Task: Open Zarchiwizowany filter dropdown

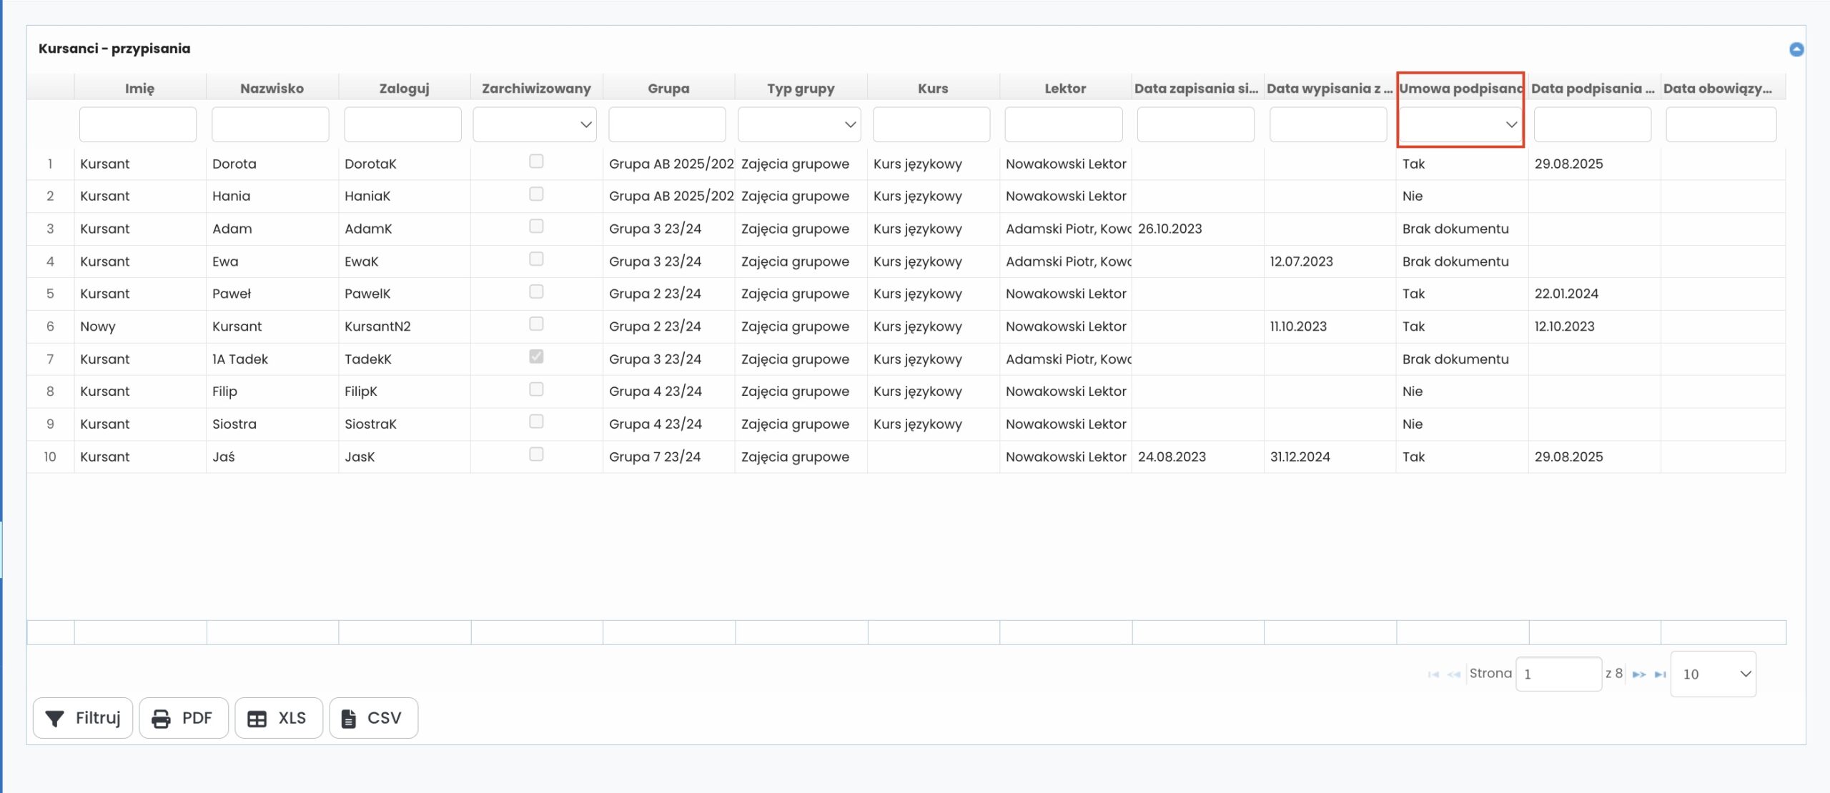Action: (x=535, y=124)
